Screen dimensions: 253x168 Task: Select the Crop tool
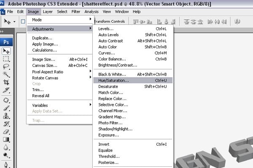6,82
